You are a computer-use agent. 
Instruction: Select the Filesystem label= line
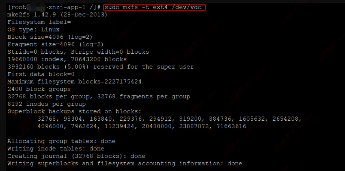tap(39, 22)
